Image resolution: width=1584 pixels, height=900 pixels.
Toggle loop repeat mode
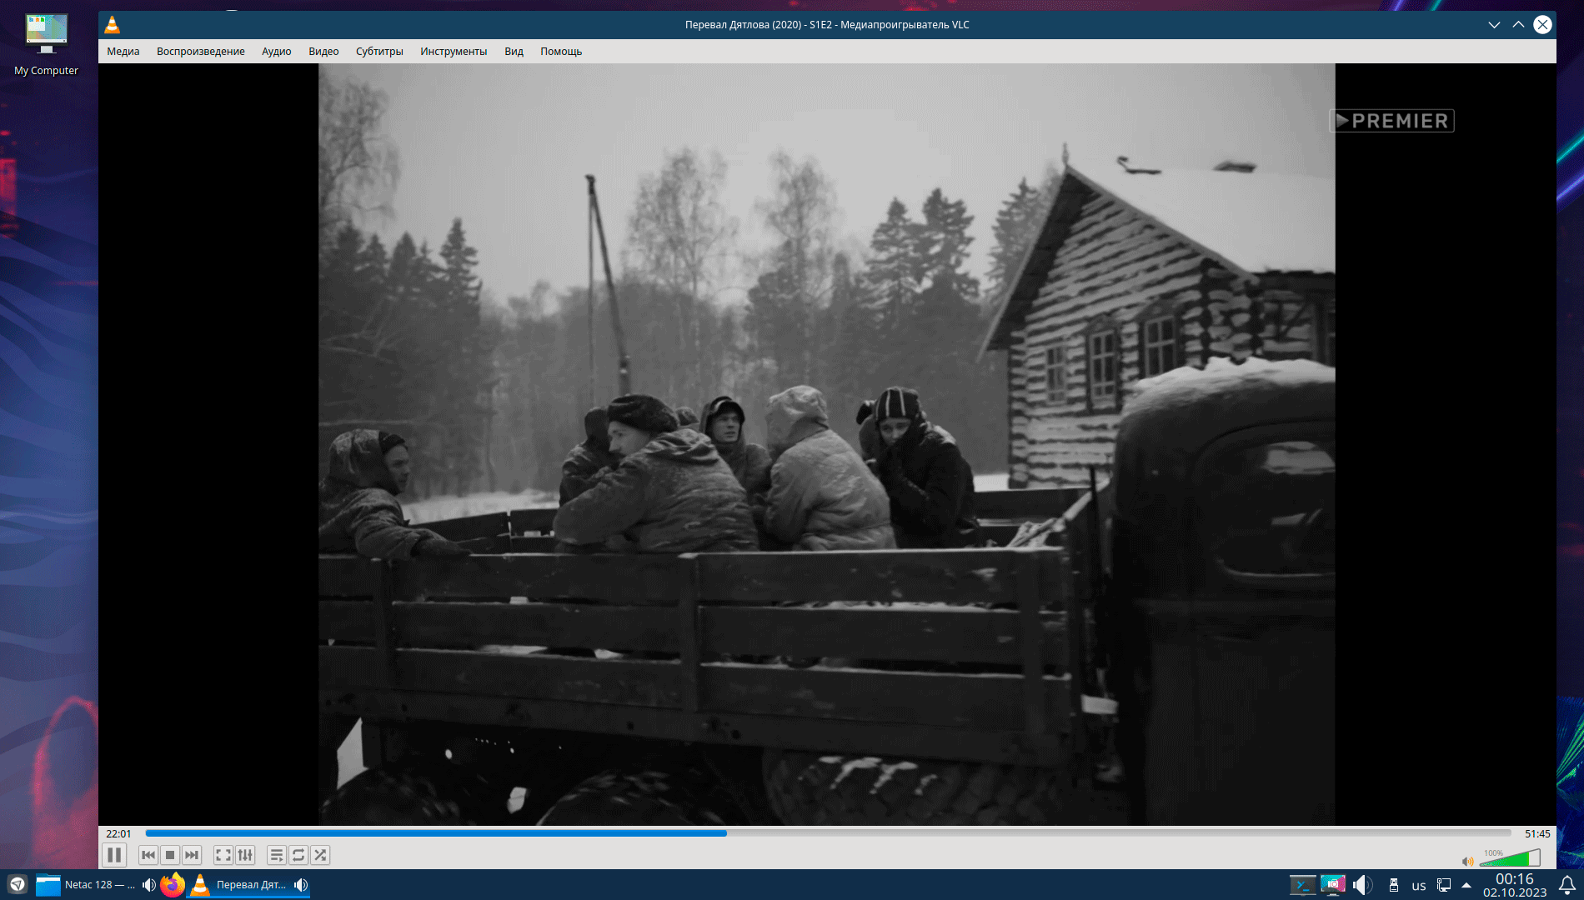coord(298,855)
